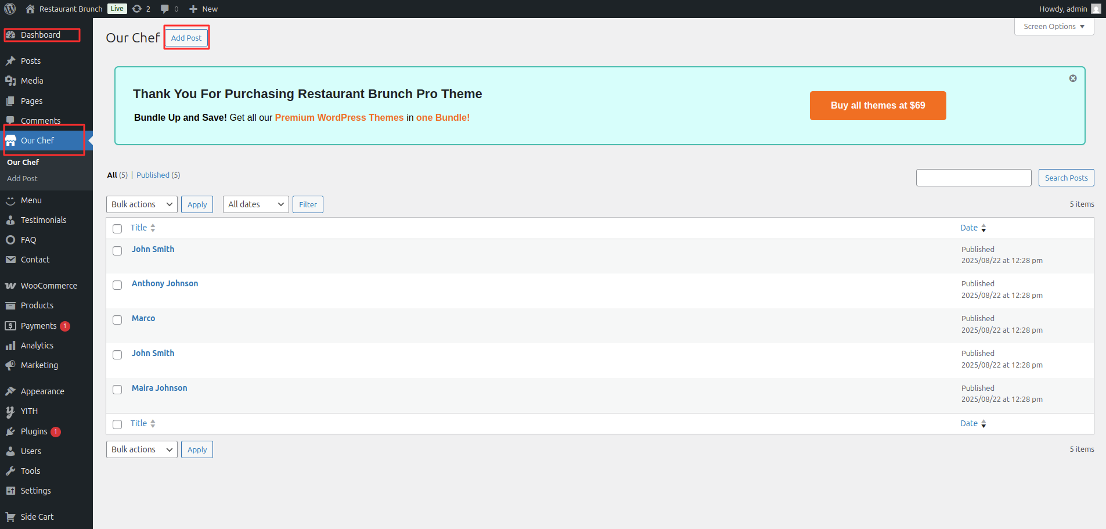This screenshot has width=1106, height=529.
Task: Tick the checkbox for Marco
Action: click(117, 320)
